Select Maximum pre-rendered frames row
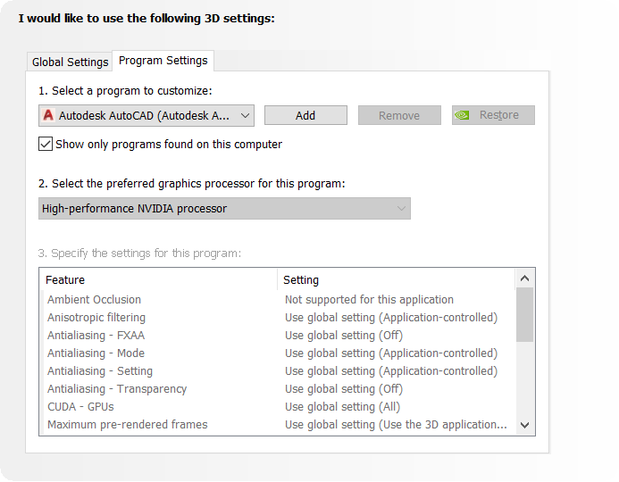619x482 pixels. click(127, 425)
